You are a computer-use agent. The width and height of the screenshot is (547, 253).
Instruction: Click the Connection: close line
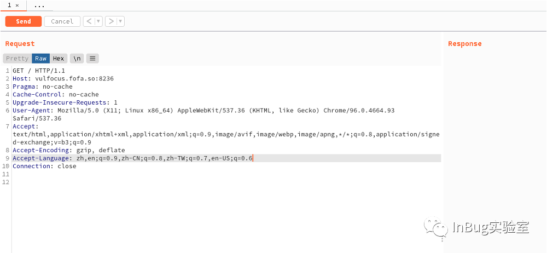pos(44,166)
